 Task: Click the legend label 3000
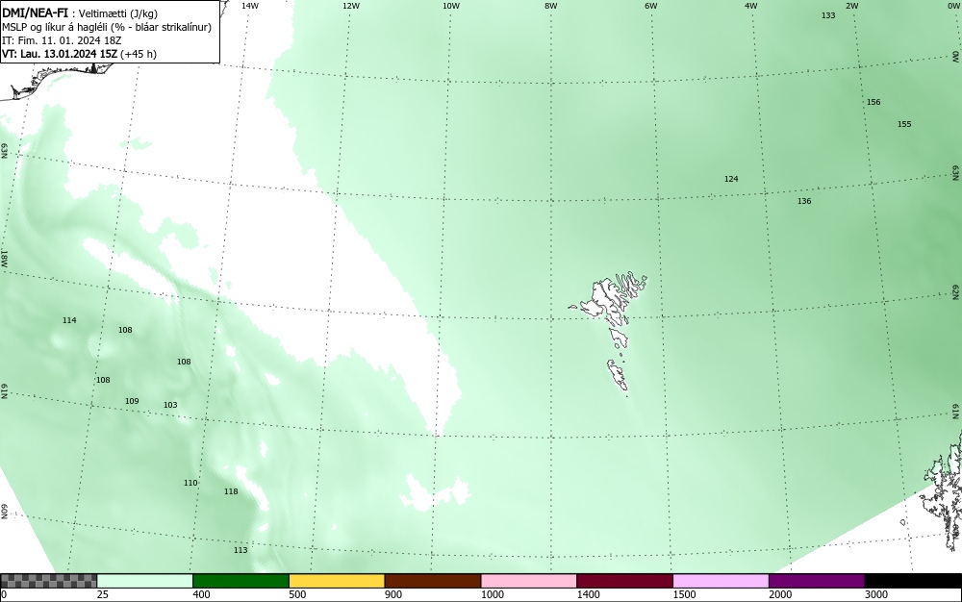876,594
